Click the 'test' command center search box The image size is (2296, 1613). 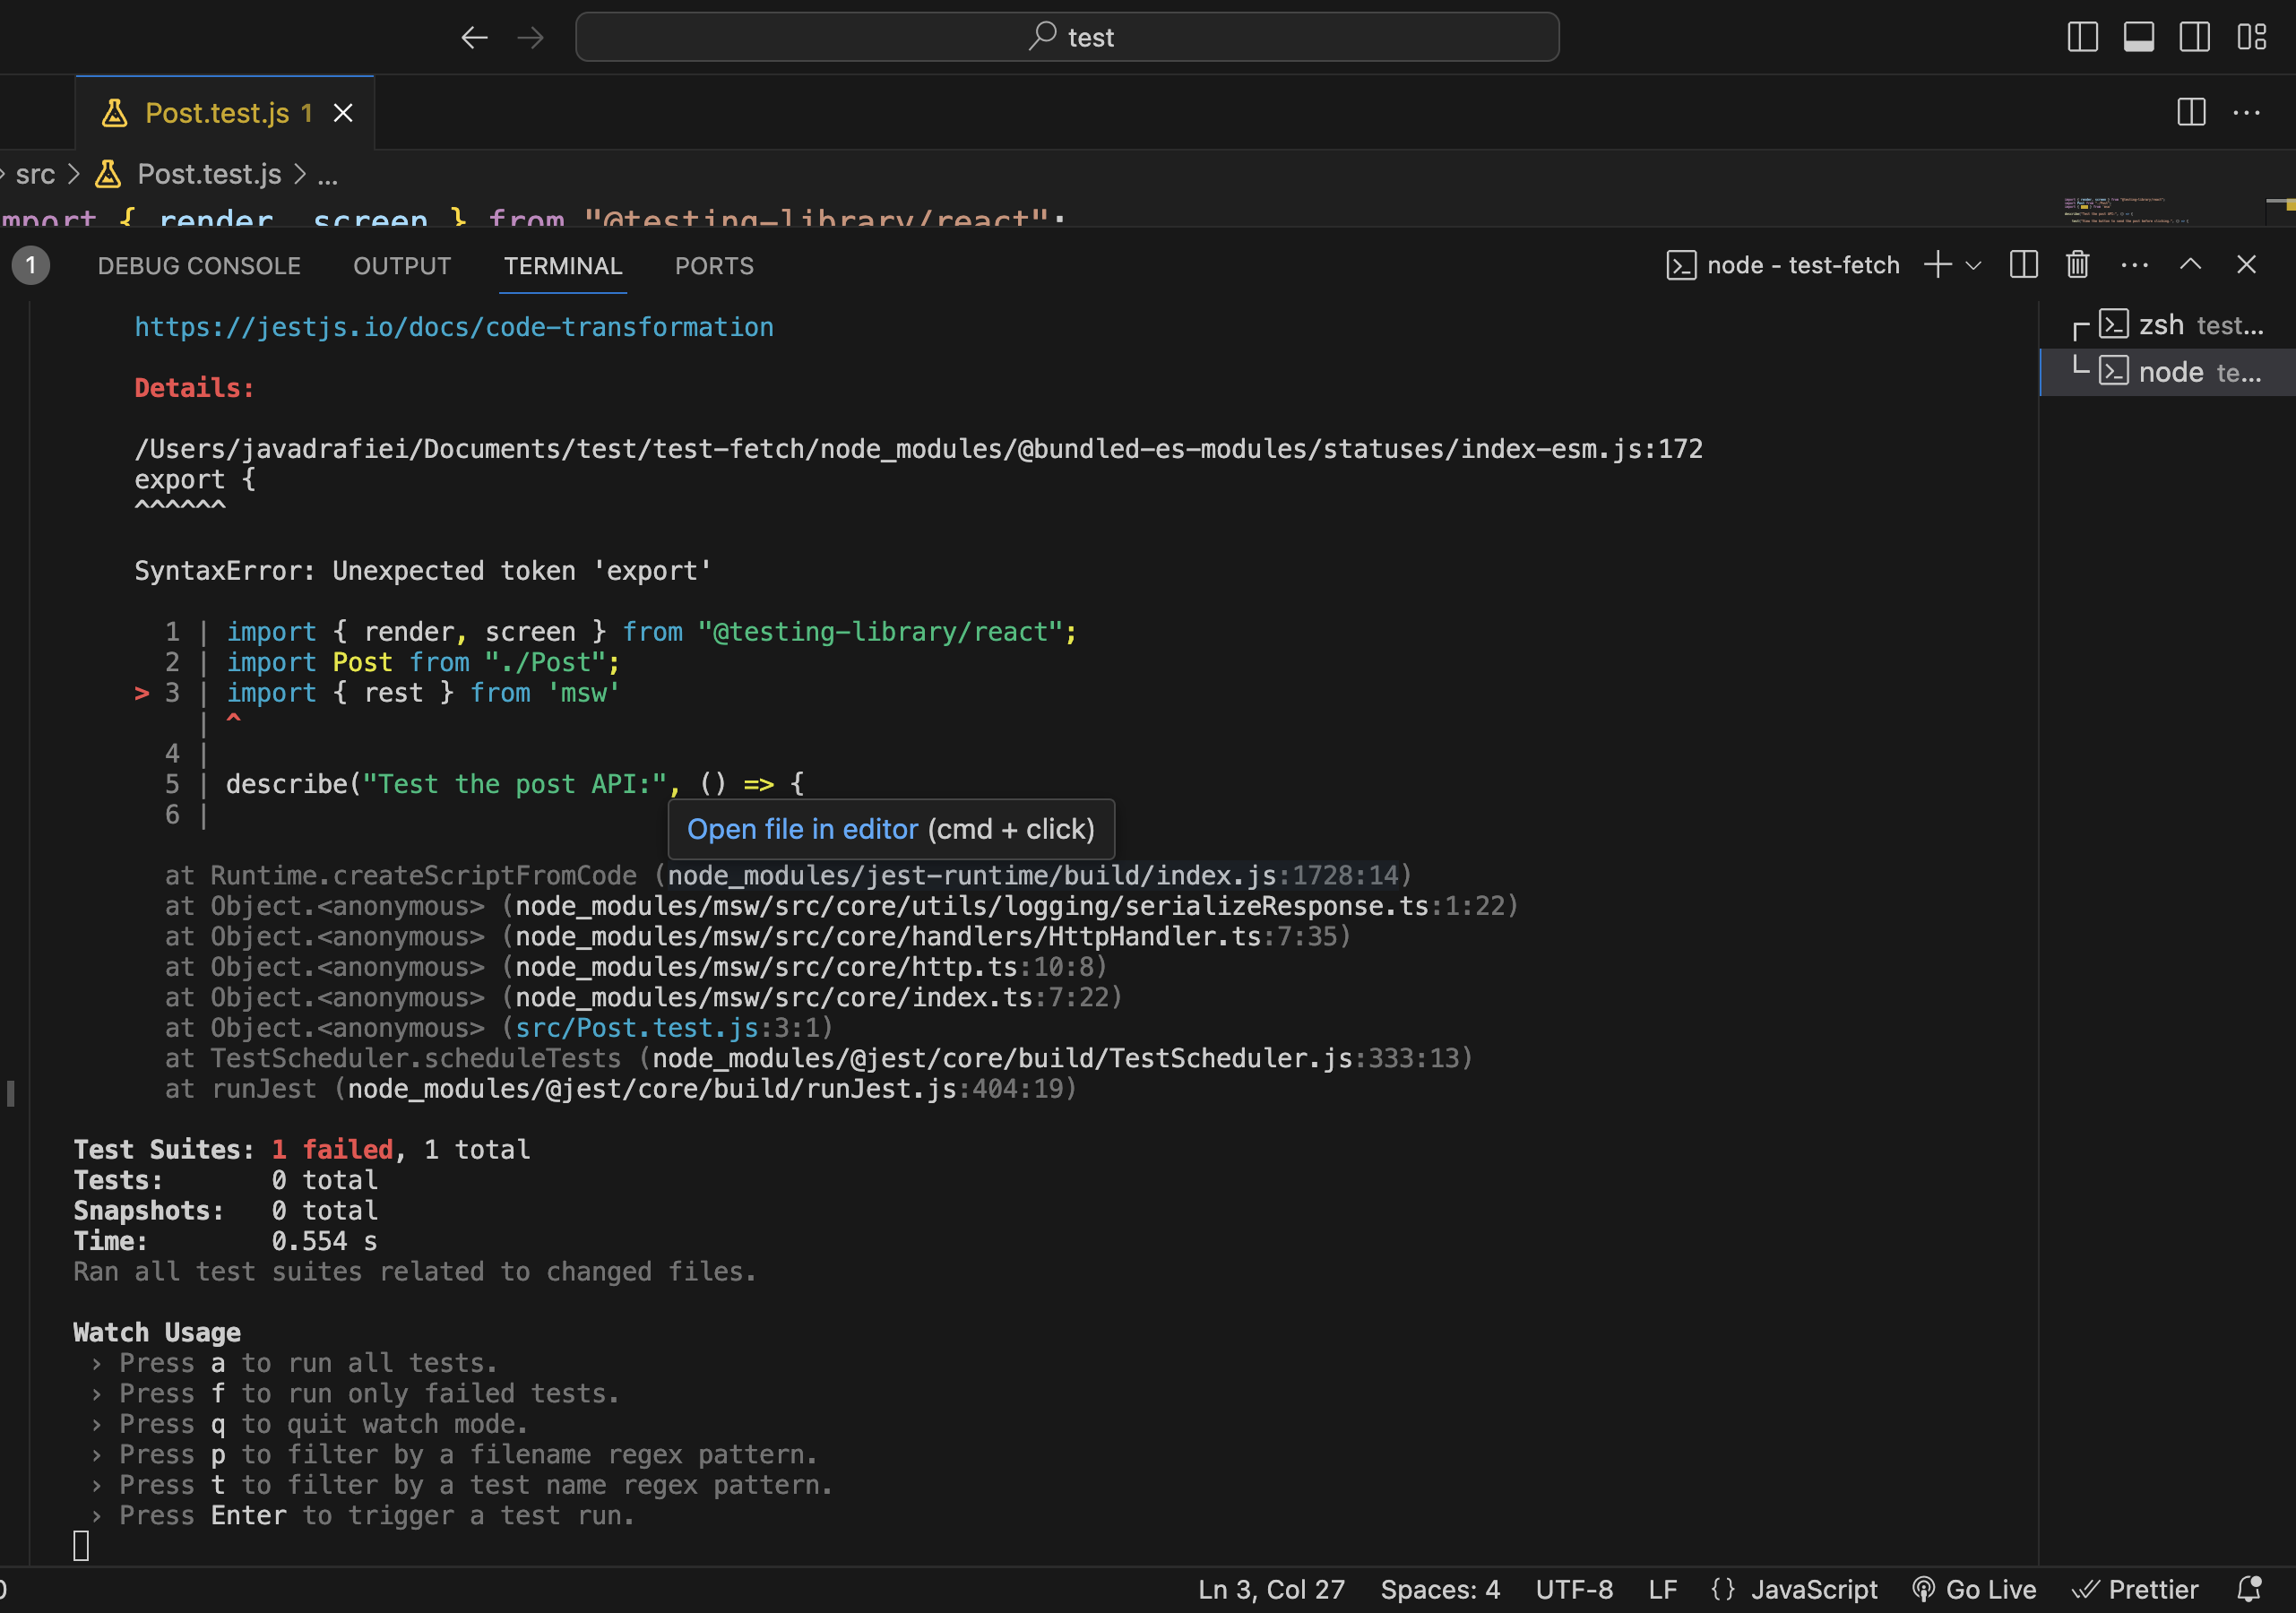[x=1067, y=37]
